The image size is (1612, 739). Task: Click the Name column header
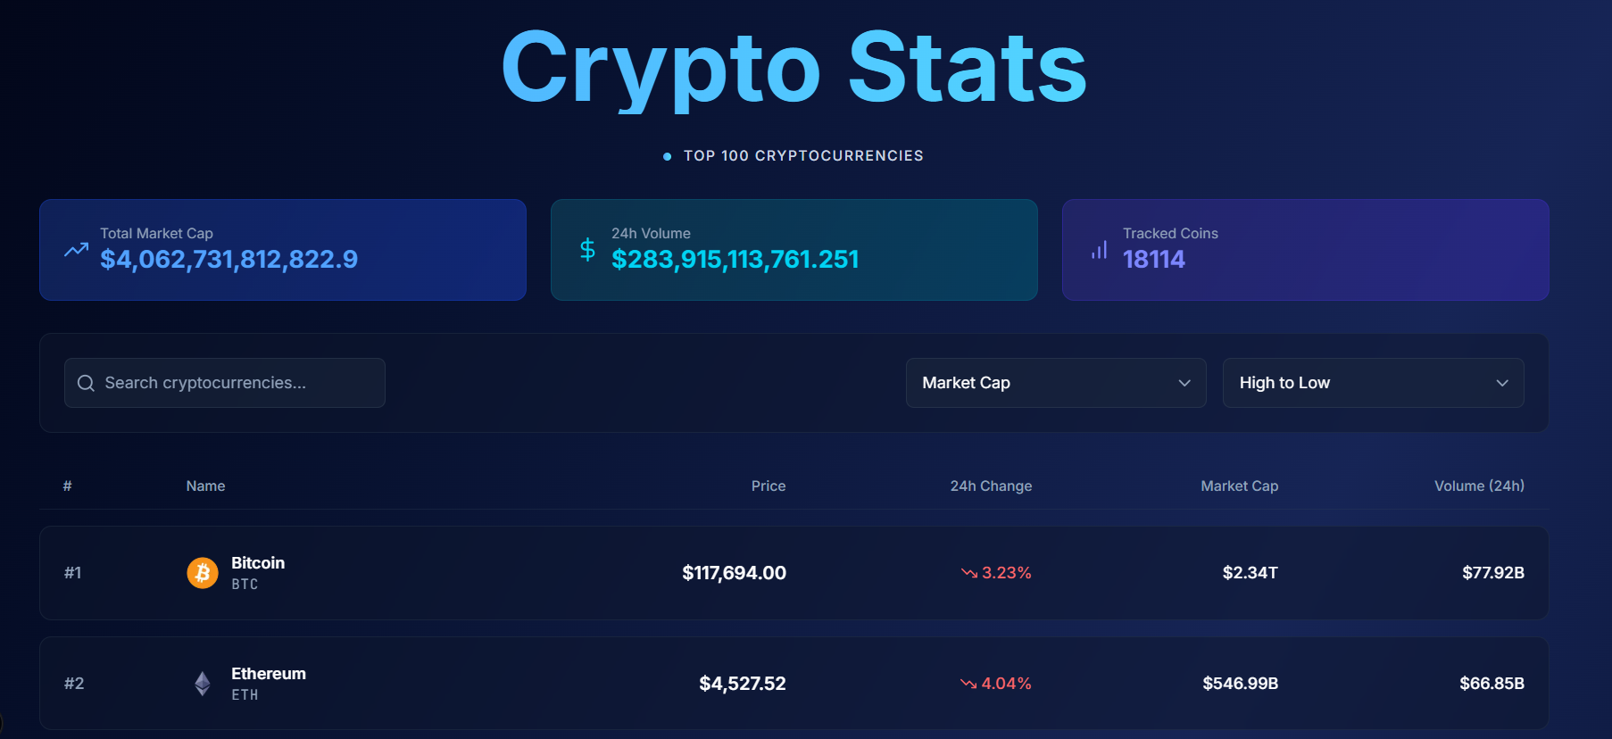click(x=205, y=486)
